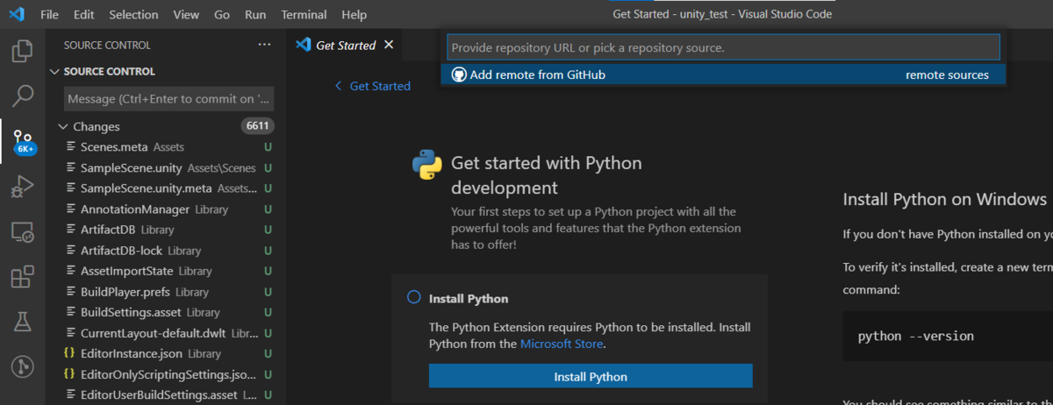Image resolution: width=1053 pixels, height=405 pixels.
Task: Click the 6611 changes count badge
Action: tap(257, 126)
